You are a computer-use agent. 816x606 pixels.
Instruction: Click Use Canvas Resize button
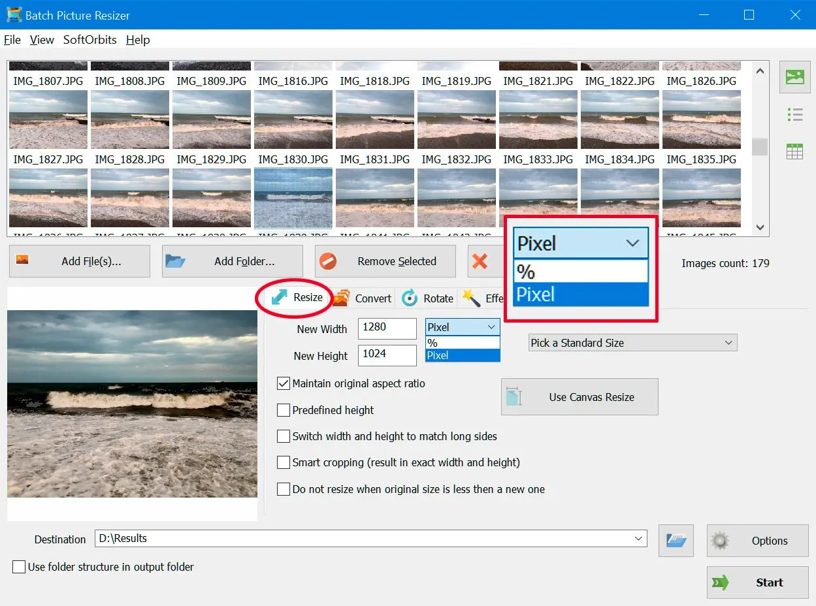click(579, 397)
